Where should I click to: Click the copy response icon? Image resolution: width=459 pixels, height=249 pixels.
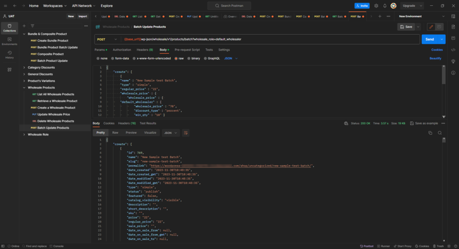[x=430, y=133]
